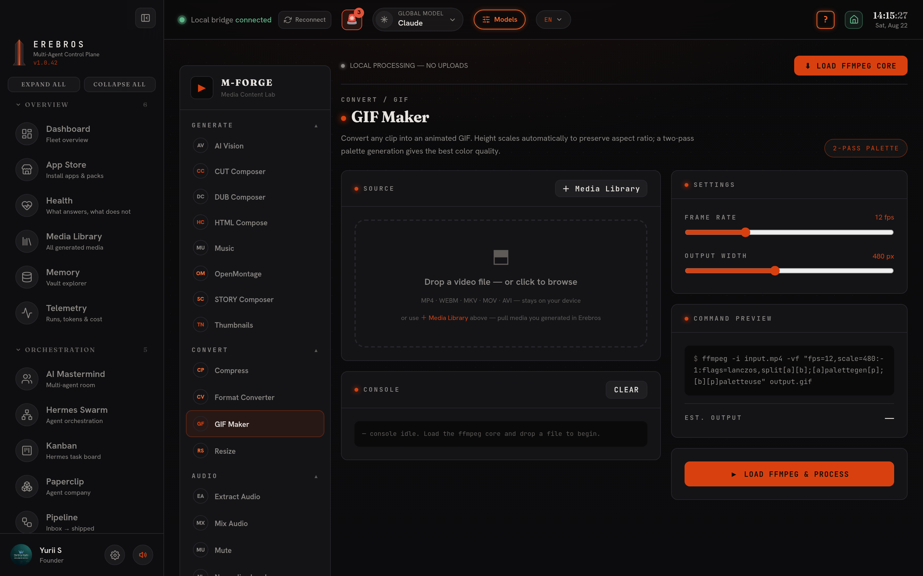923x576 pixels.
Task: Click the video file drop icon
Action: [501, 257]
